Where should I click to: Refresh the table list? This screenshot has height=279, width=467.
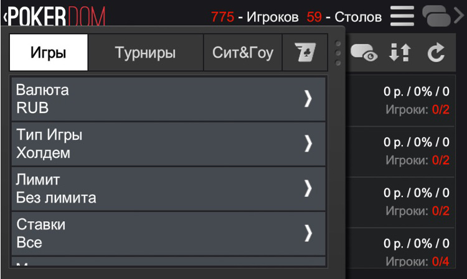click(436, 53)
